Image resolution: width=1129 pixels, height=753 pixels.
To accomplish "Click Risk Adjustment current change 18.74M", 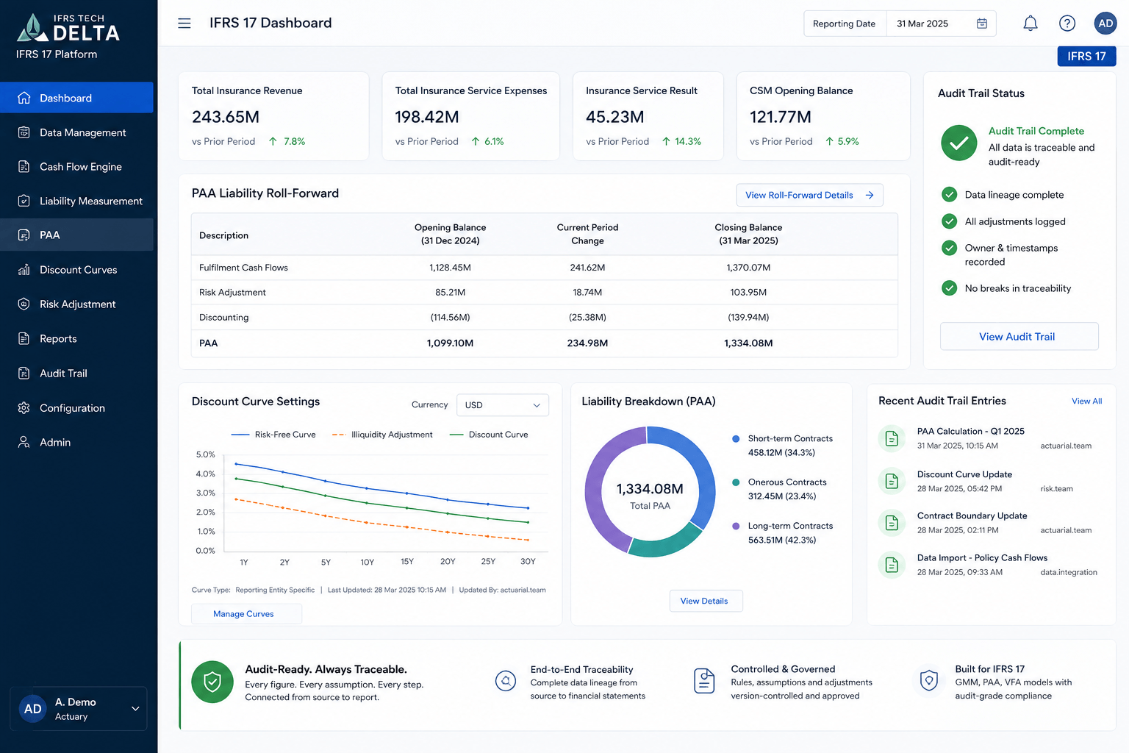I will coord(587,292).
